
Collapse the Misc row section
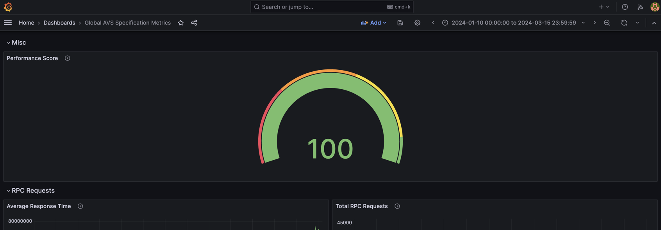click(9, 42)
